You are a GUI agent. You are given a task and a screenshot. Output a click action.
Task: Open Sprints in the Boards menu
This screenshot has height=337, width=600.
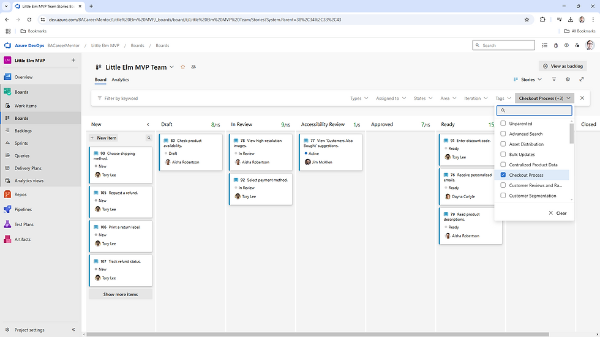21,143
